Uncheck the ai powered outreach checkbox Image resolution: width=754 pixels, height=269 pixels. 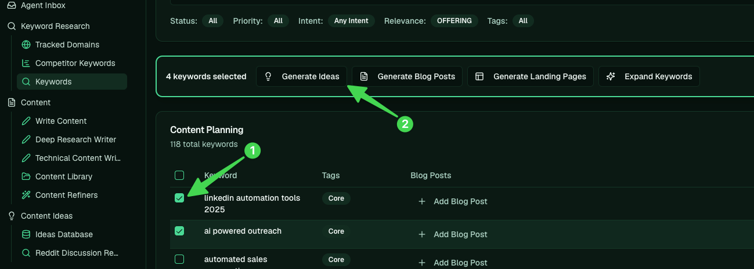[179, 231]
